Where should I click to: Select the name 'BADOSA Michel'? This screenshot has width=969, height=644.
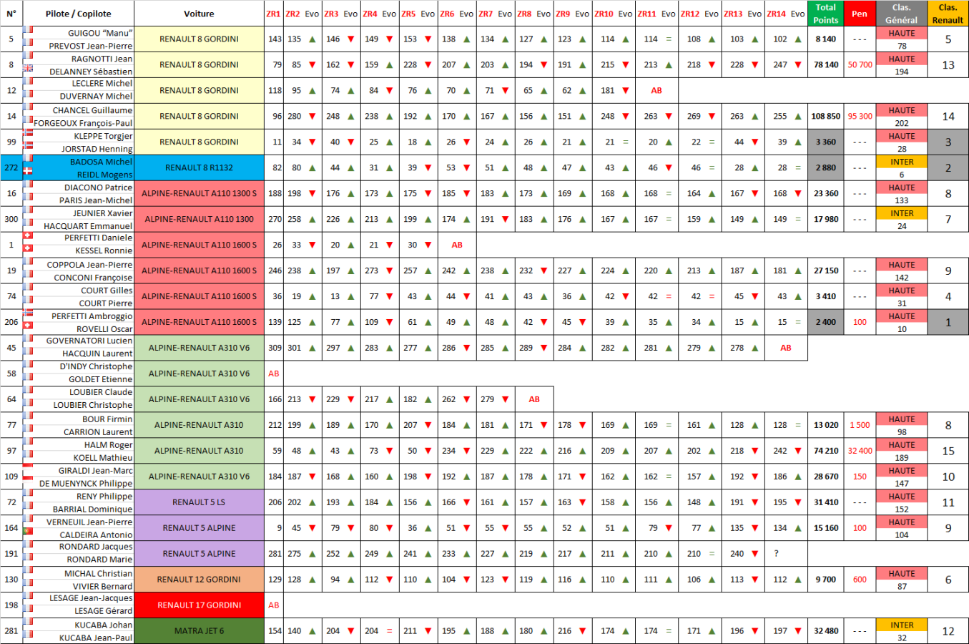pyautogui.click(x=101, y=162)
